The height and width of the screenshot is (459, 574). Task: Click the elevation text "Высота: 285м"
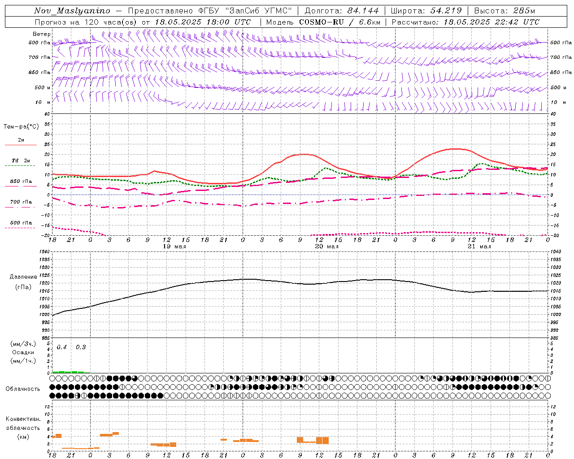point(504,11)
